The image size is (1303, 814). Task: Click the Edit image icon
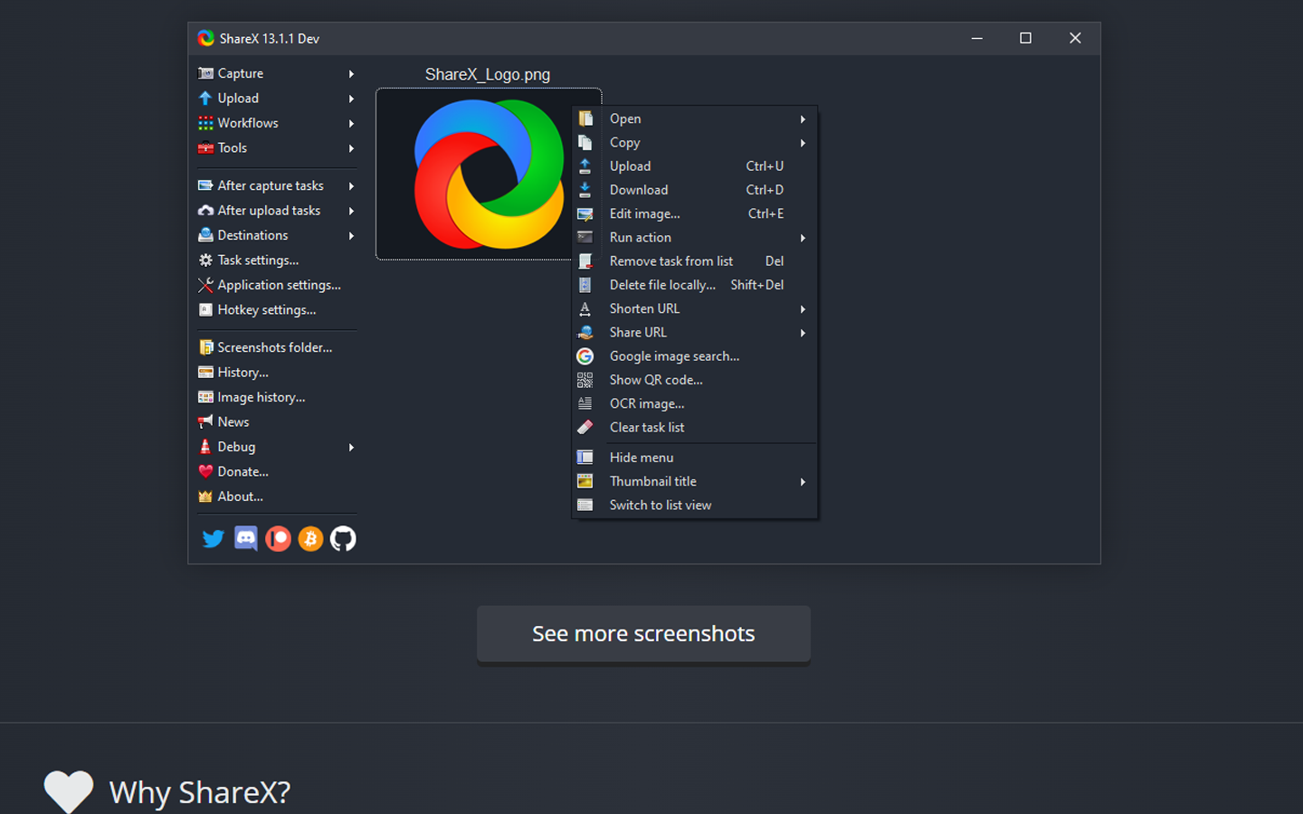(585, 213)
